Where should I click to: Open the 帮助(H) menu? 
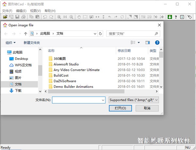click(x=50, y=11)
